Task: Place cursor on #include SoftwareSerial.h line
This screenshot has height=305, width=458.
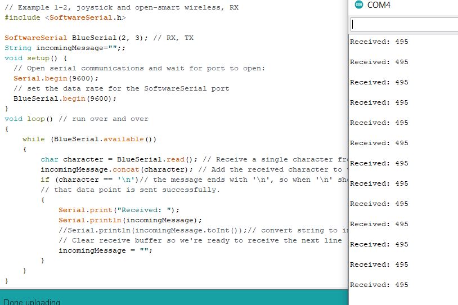Action: click(65, 17)
